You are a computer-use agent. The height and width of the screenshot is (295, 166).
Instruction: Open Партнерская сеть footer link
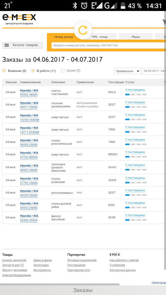[79, 270]
